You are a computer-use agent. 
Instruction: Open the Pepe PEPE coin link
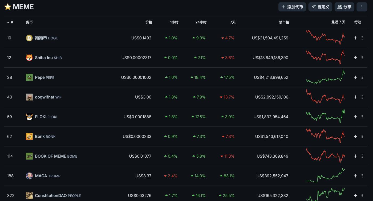(x=44, y=77)
